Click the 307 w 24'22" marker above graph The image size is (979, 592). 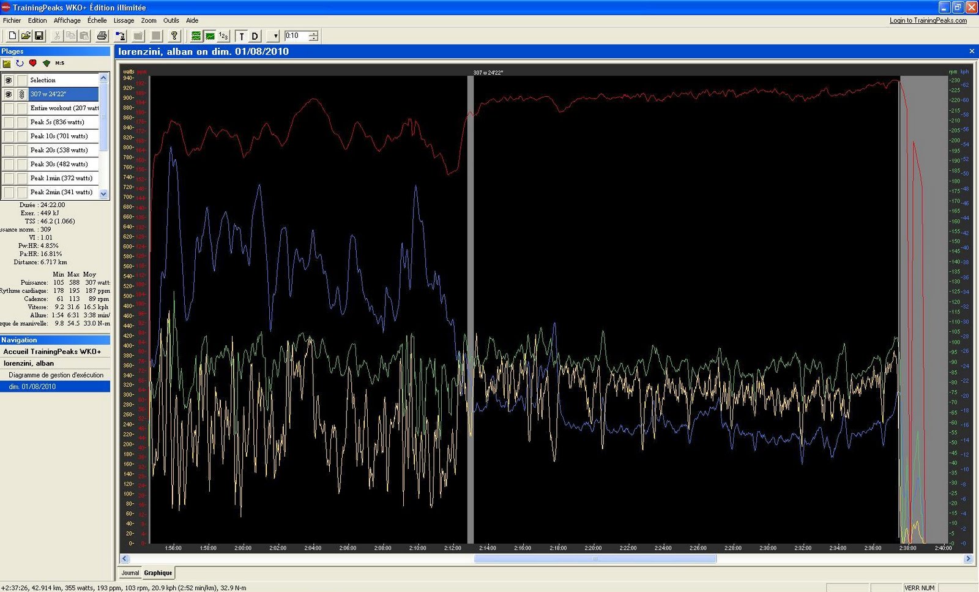(488, 73)
